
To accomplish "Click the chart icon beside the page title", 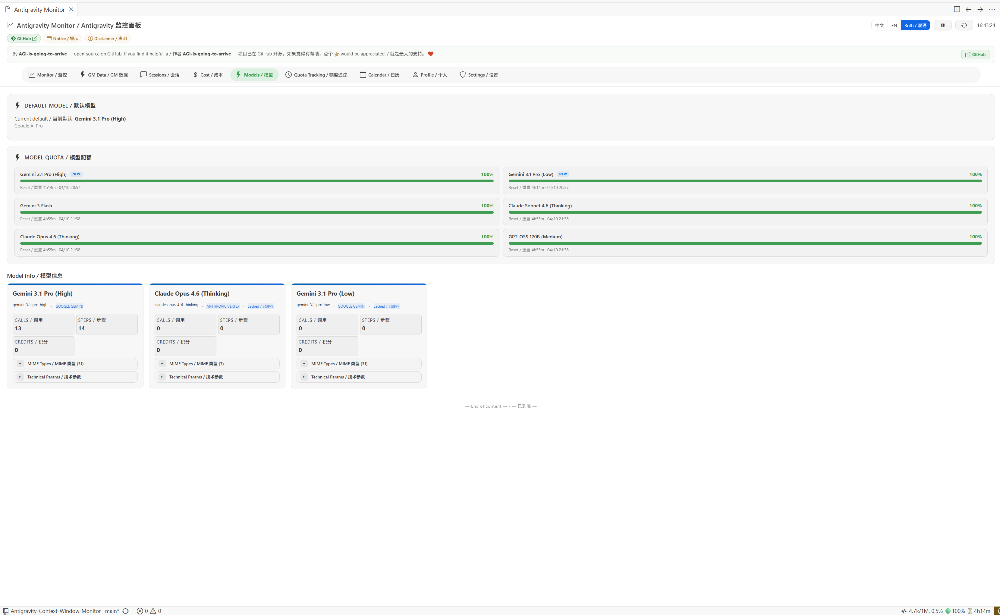I will tap(10, 25).
